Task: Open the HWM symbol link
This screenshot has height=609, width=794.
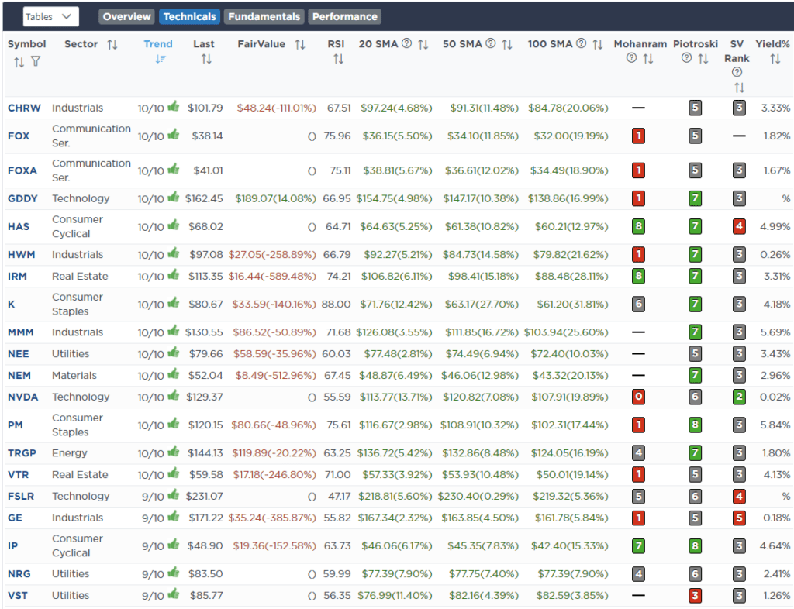Action: coord(21,254)
